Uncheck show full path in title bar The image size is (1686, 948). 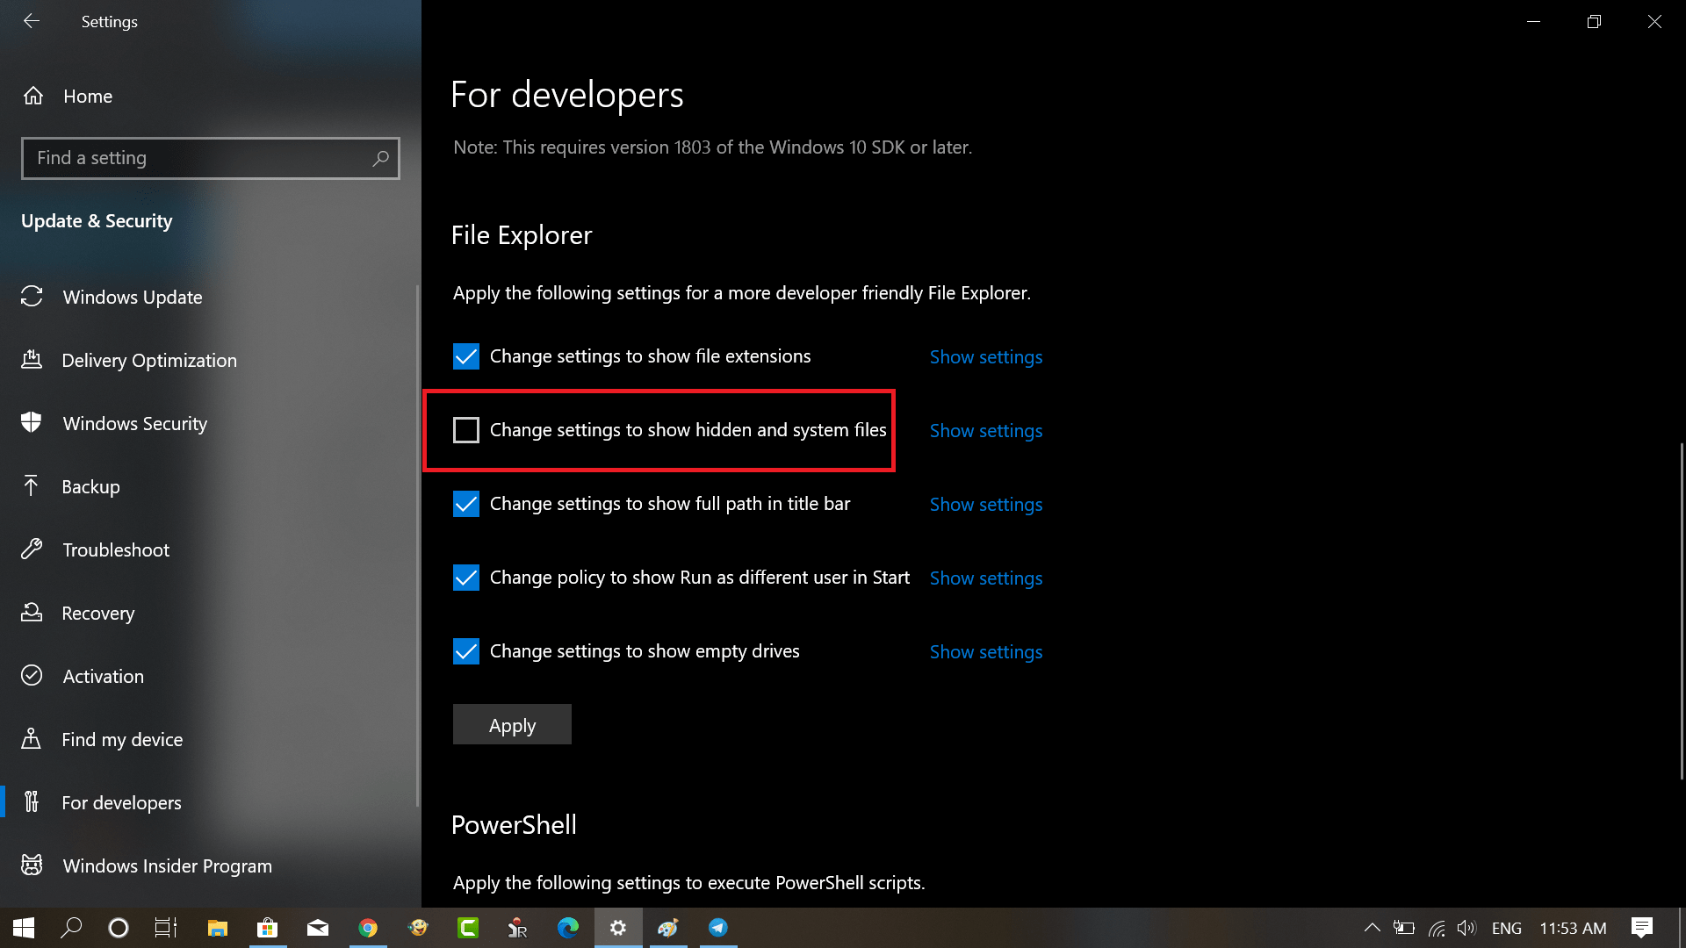(x=466, y=504)
